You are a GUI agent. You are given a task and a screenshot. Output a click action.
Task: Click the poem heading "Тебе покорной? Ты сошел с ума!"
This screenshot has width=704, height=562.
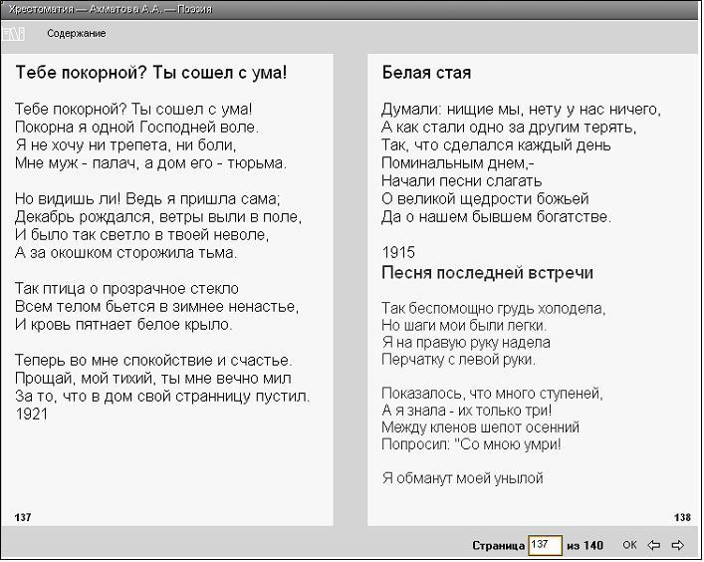click(151, 73)
